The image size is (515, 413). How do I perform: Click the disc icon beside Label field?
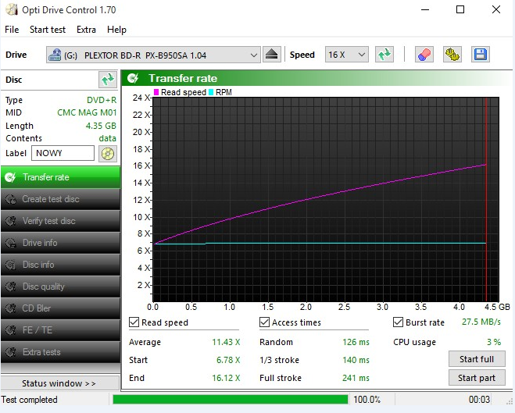tap(108, 154)
